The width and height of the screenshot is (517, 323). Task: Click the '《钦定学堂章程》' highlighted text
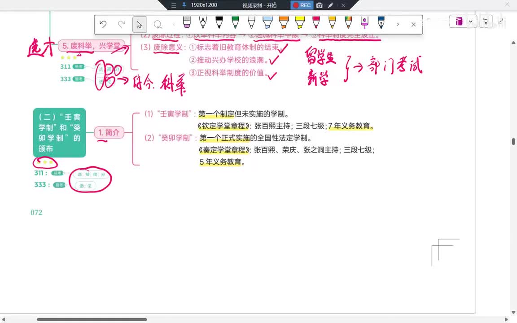pyautogui.click(x=223, y=126)
